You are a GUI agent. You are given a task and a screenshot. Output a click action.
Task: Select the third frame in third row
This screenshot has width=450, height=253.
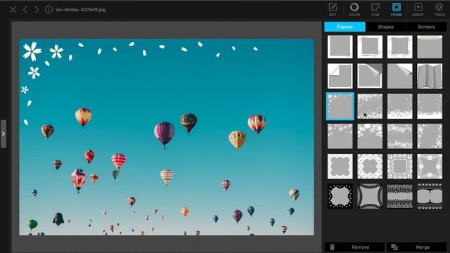coord(400,106)
